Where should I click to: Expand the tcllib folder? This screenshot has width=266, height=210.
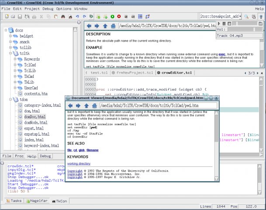10,47
